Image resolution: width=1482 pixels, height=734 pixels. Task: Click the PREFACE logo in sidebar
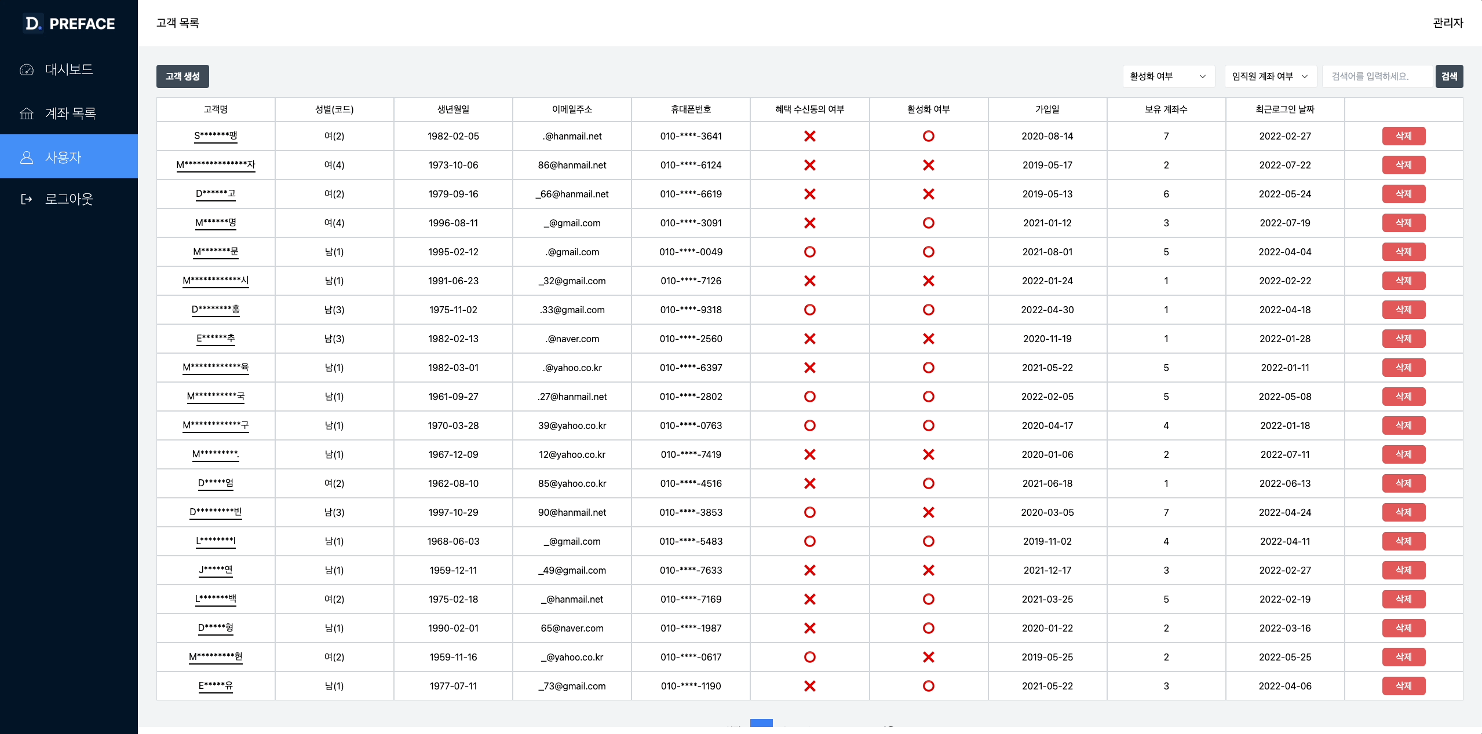point(70,23)
